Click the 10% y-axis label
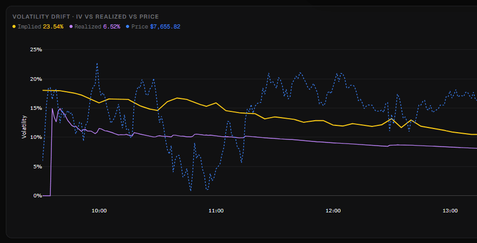The height and width of the screenshot is (243, 477). [36, 137]
